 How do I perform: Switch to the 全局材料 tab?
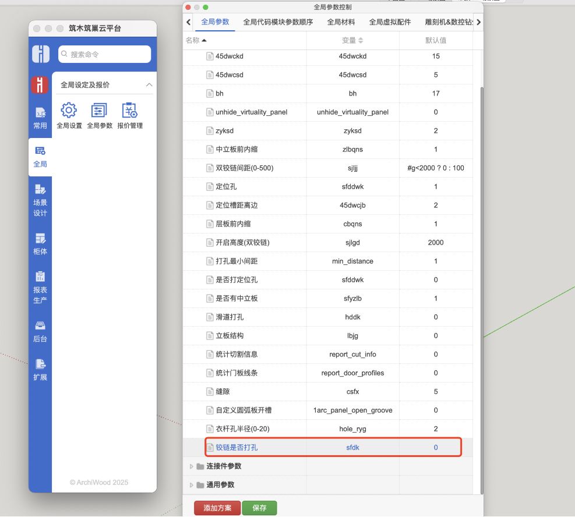point(341,22)
